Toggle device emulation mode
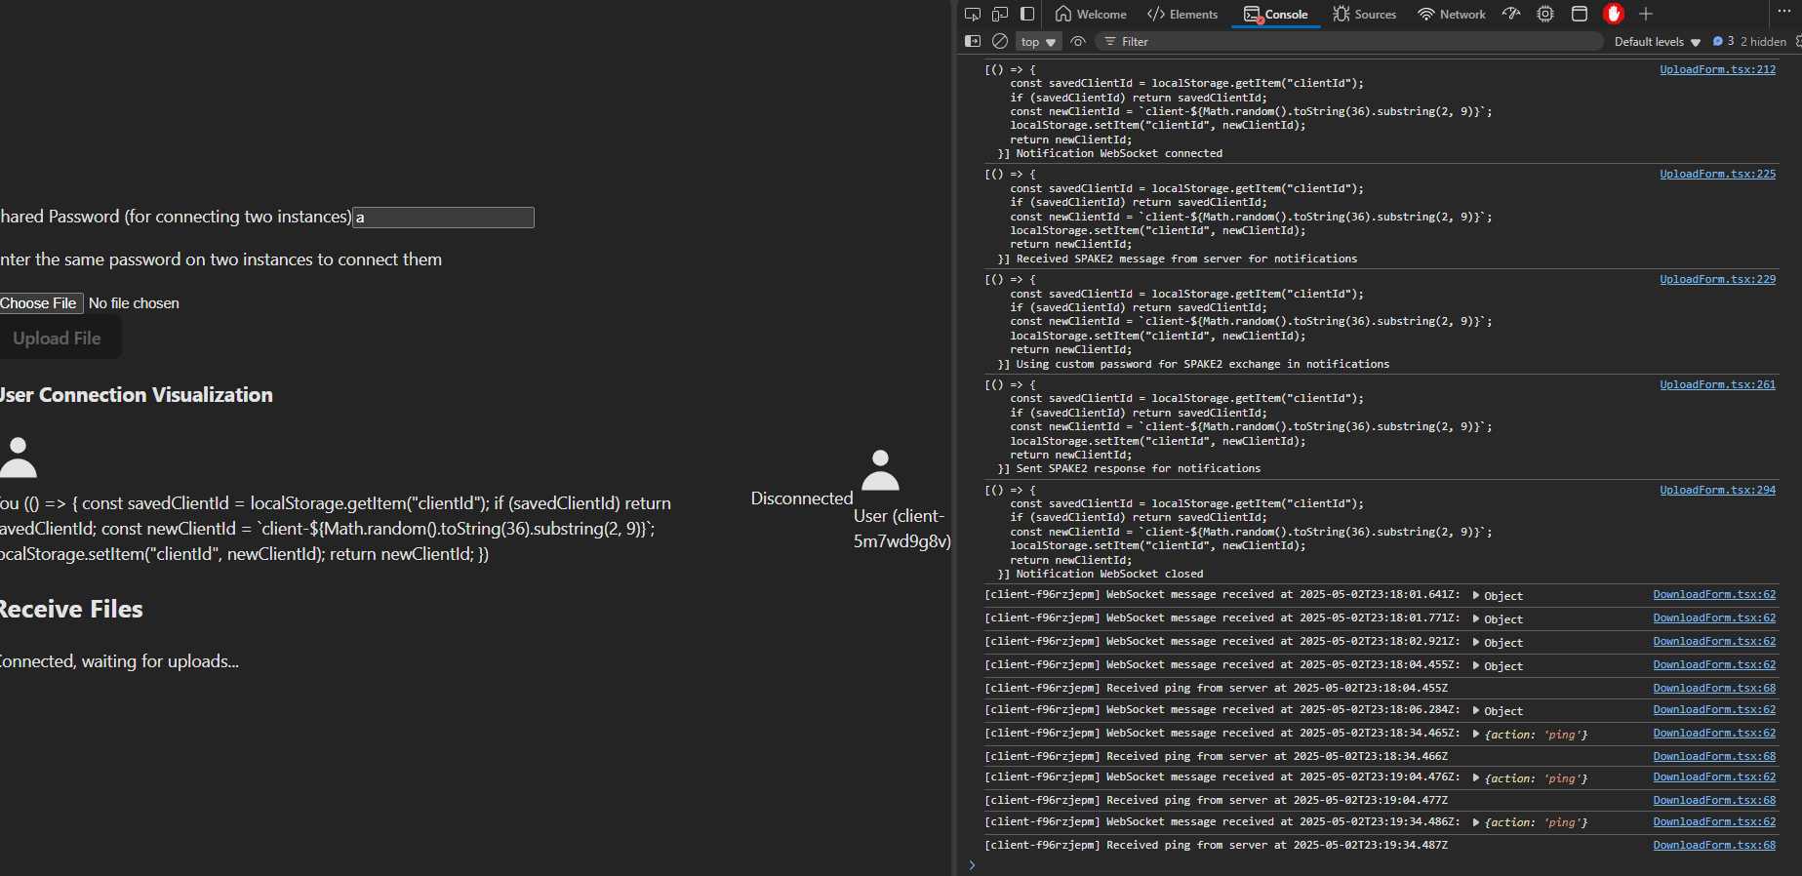Screen dimensions: 1802x876 point(999,14)
